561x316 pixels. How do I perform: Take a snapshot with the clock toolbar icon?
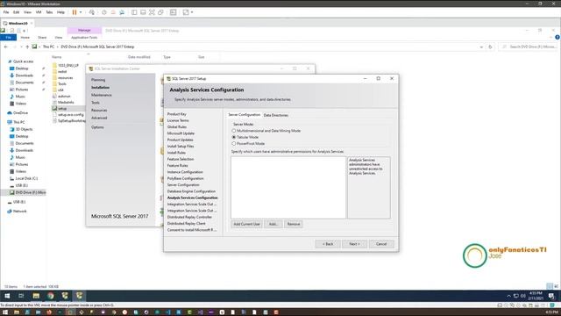point(104,12)
